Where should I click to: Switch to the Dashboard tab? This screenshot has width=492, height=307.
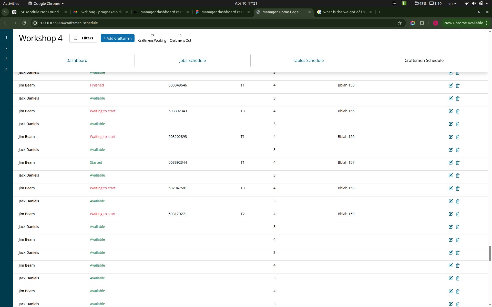(77, 60)
